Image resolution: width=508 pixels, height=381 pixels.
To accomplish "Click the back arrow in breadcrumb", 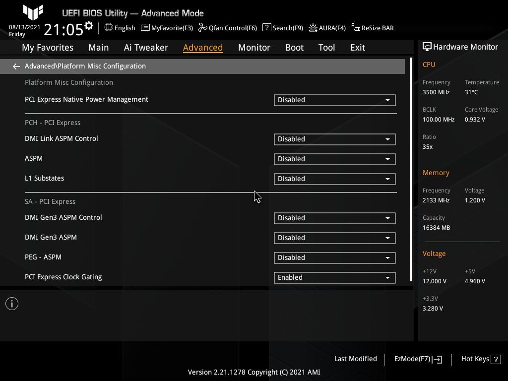I will click(x=16, y=66).
